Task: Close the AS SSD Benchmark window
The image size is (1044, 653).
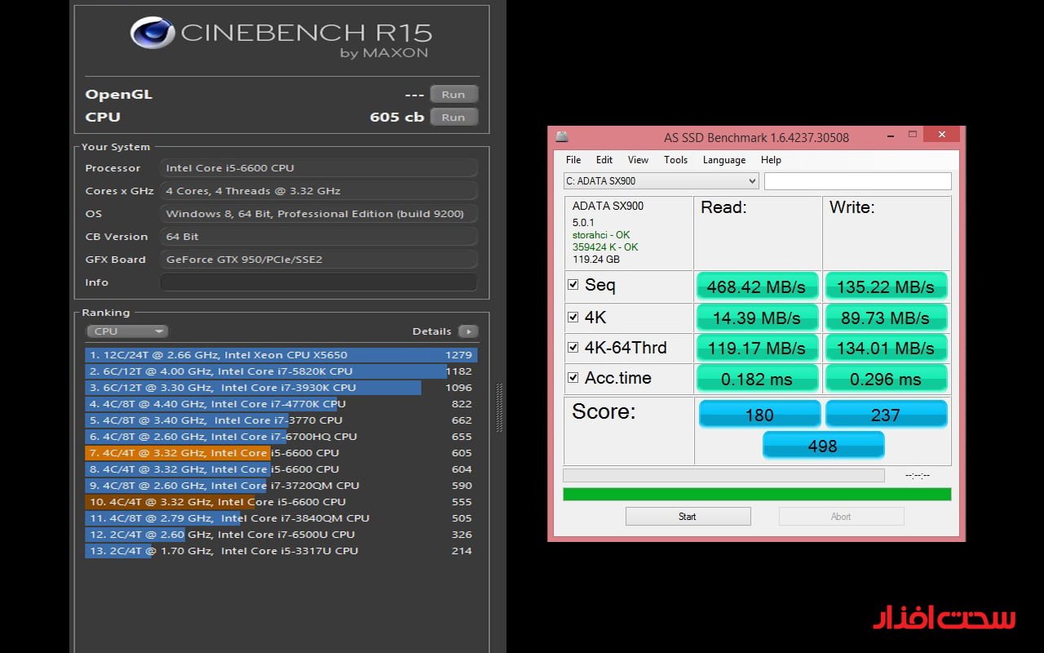Action: tap(942, 135)
